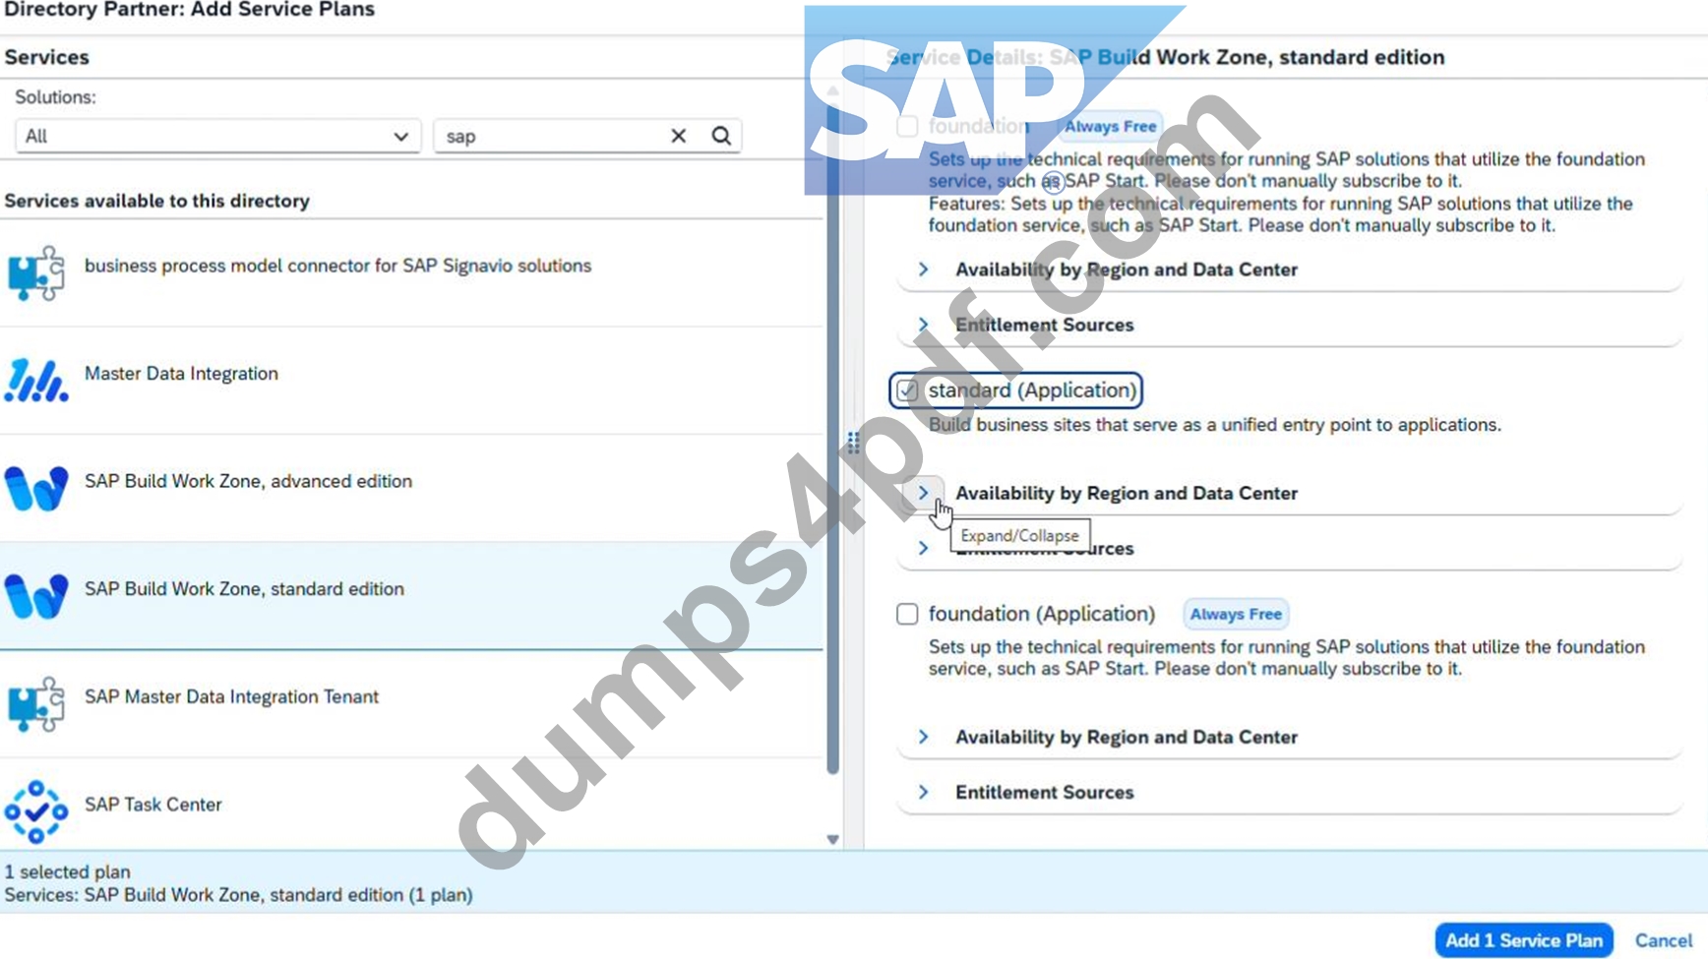The height and width of the screenshot is (959, 1708).
Task: Click the business process model connector icon
Action: [x=36, y=272]
